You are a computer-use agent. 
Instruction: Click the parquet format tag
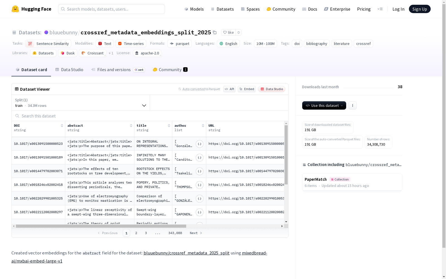click(180, 44)
